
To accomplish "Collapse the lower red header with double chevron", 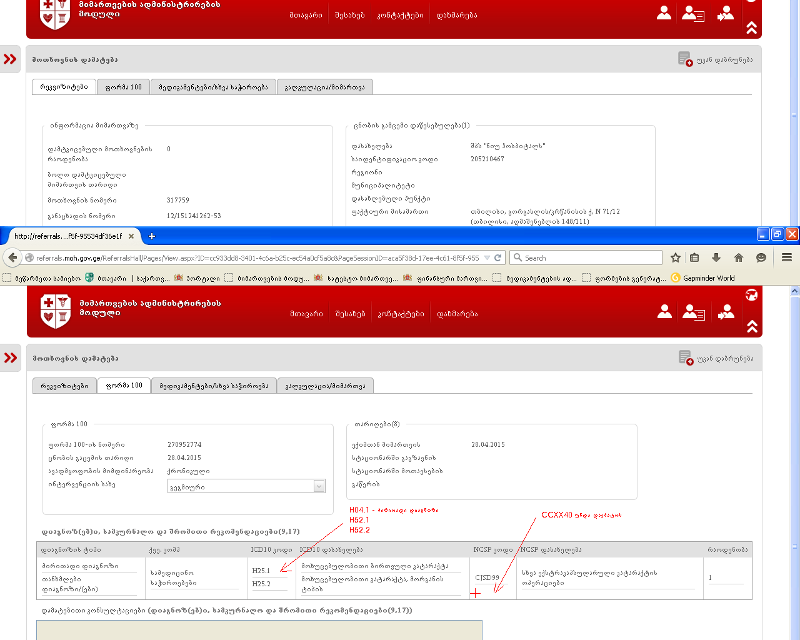I will point(752,326).
